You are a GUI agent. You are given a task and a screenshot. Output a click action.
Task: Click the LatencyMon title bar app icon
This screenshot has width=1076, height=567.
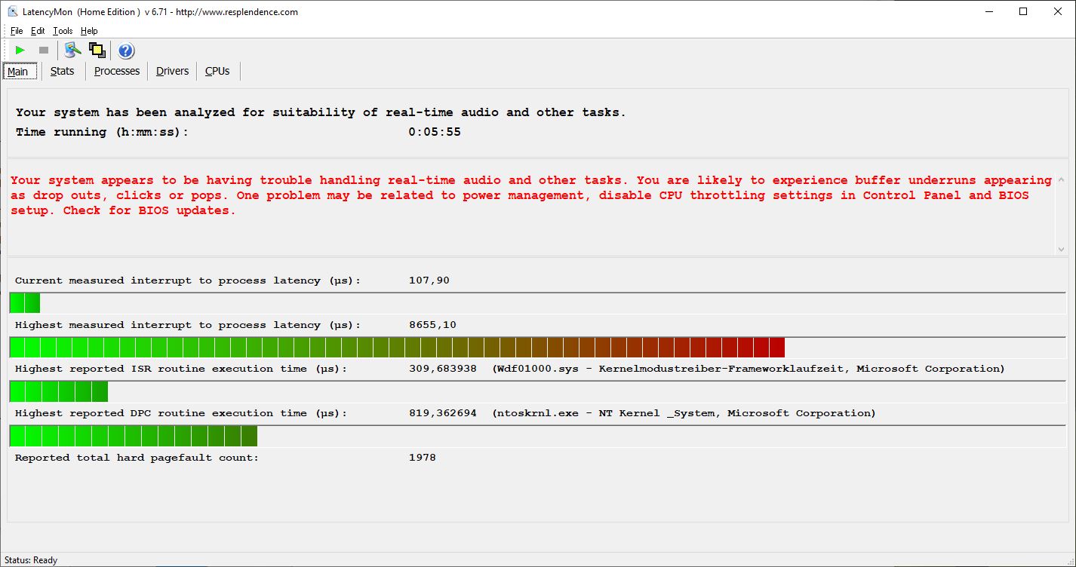[x=13, y=11]
